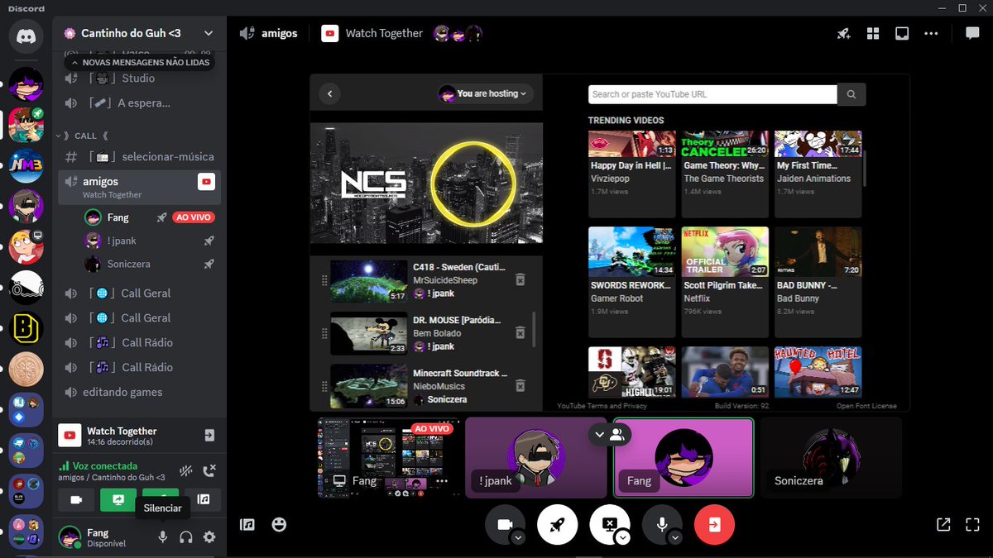Open the yellow B server icon
This screenshot has height=558, width=993.
pos(26,328)
